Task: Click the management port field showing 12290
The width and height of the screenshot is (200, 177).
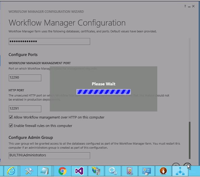Action: tap(25, 78)
